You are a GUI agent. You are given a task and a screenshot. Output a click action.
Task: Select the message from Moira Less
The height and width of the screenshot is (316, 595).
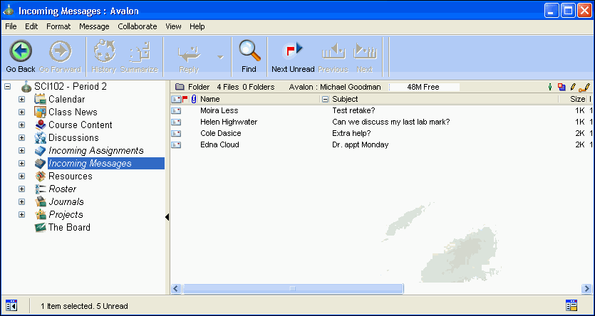point(219,111)
